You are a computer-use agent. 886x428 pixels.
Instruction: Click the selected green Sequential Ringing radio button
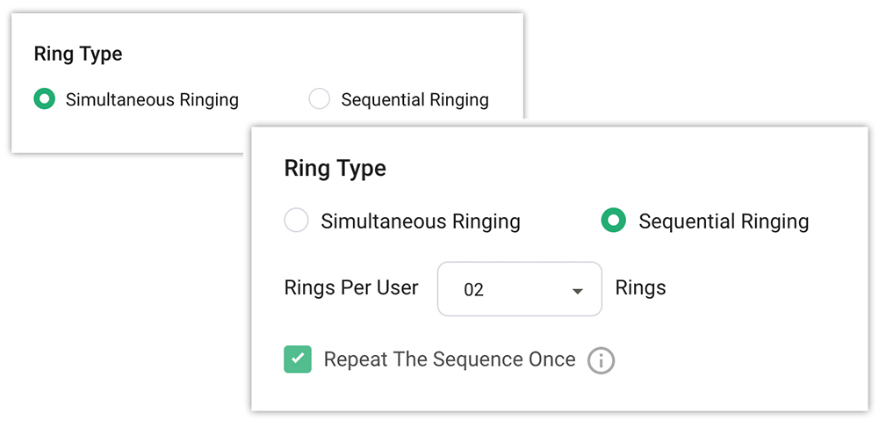pyautogui.click(x=613, y=221)
